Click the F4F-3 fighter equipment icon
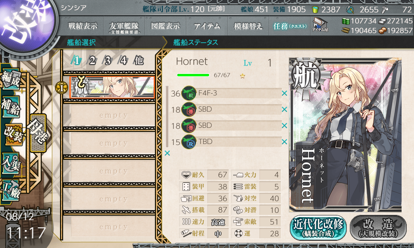The image size is (414, 248). [x=189, y=93]
